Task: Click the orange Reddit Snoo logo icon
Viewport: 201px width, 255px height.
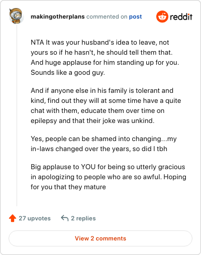Action: point(162,17)
